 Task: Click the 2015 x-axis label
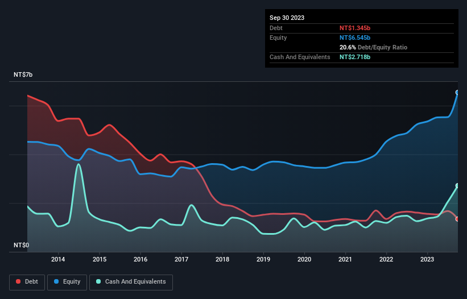pyautogui.click(x=100, y=259)
